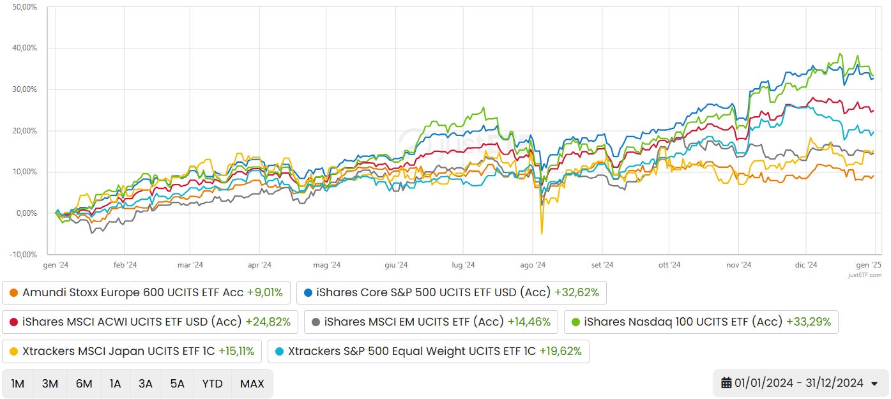Click the apr '24 x-axis label
The width and height of the screenshot is (891, 399).
(259, 264)
